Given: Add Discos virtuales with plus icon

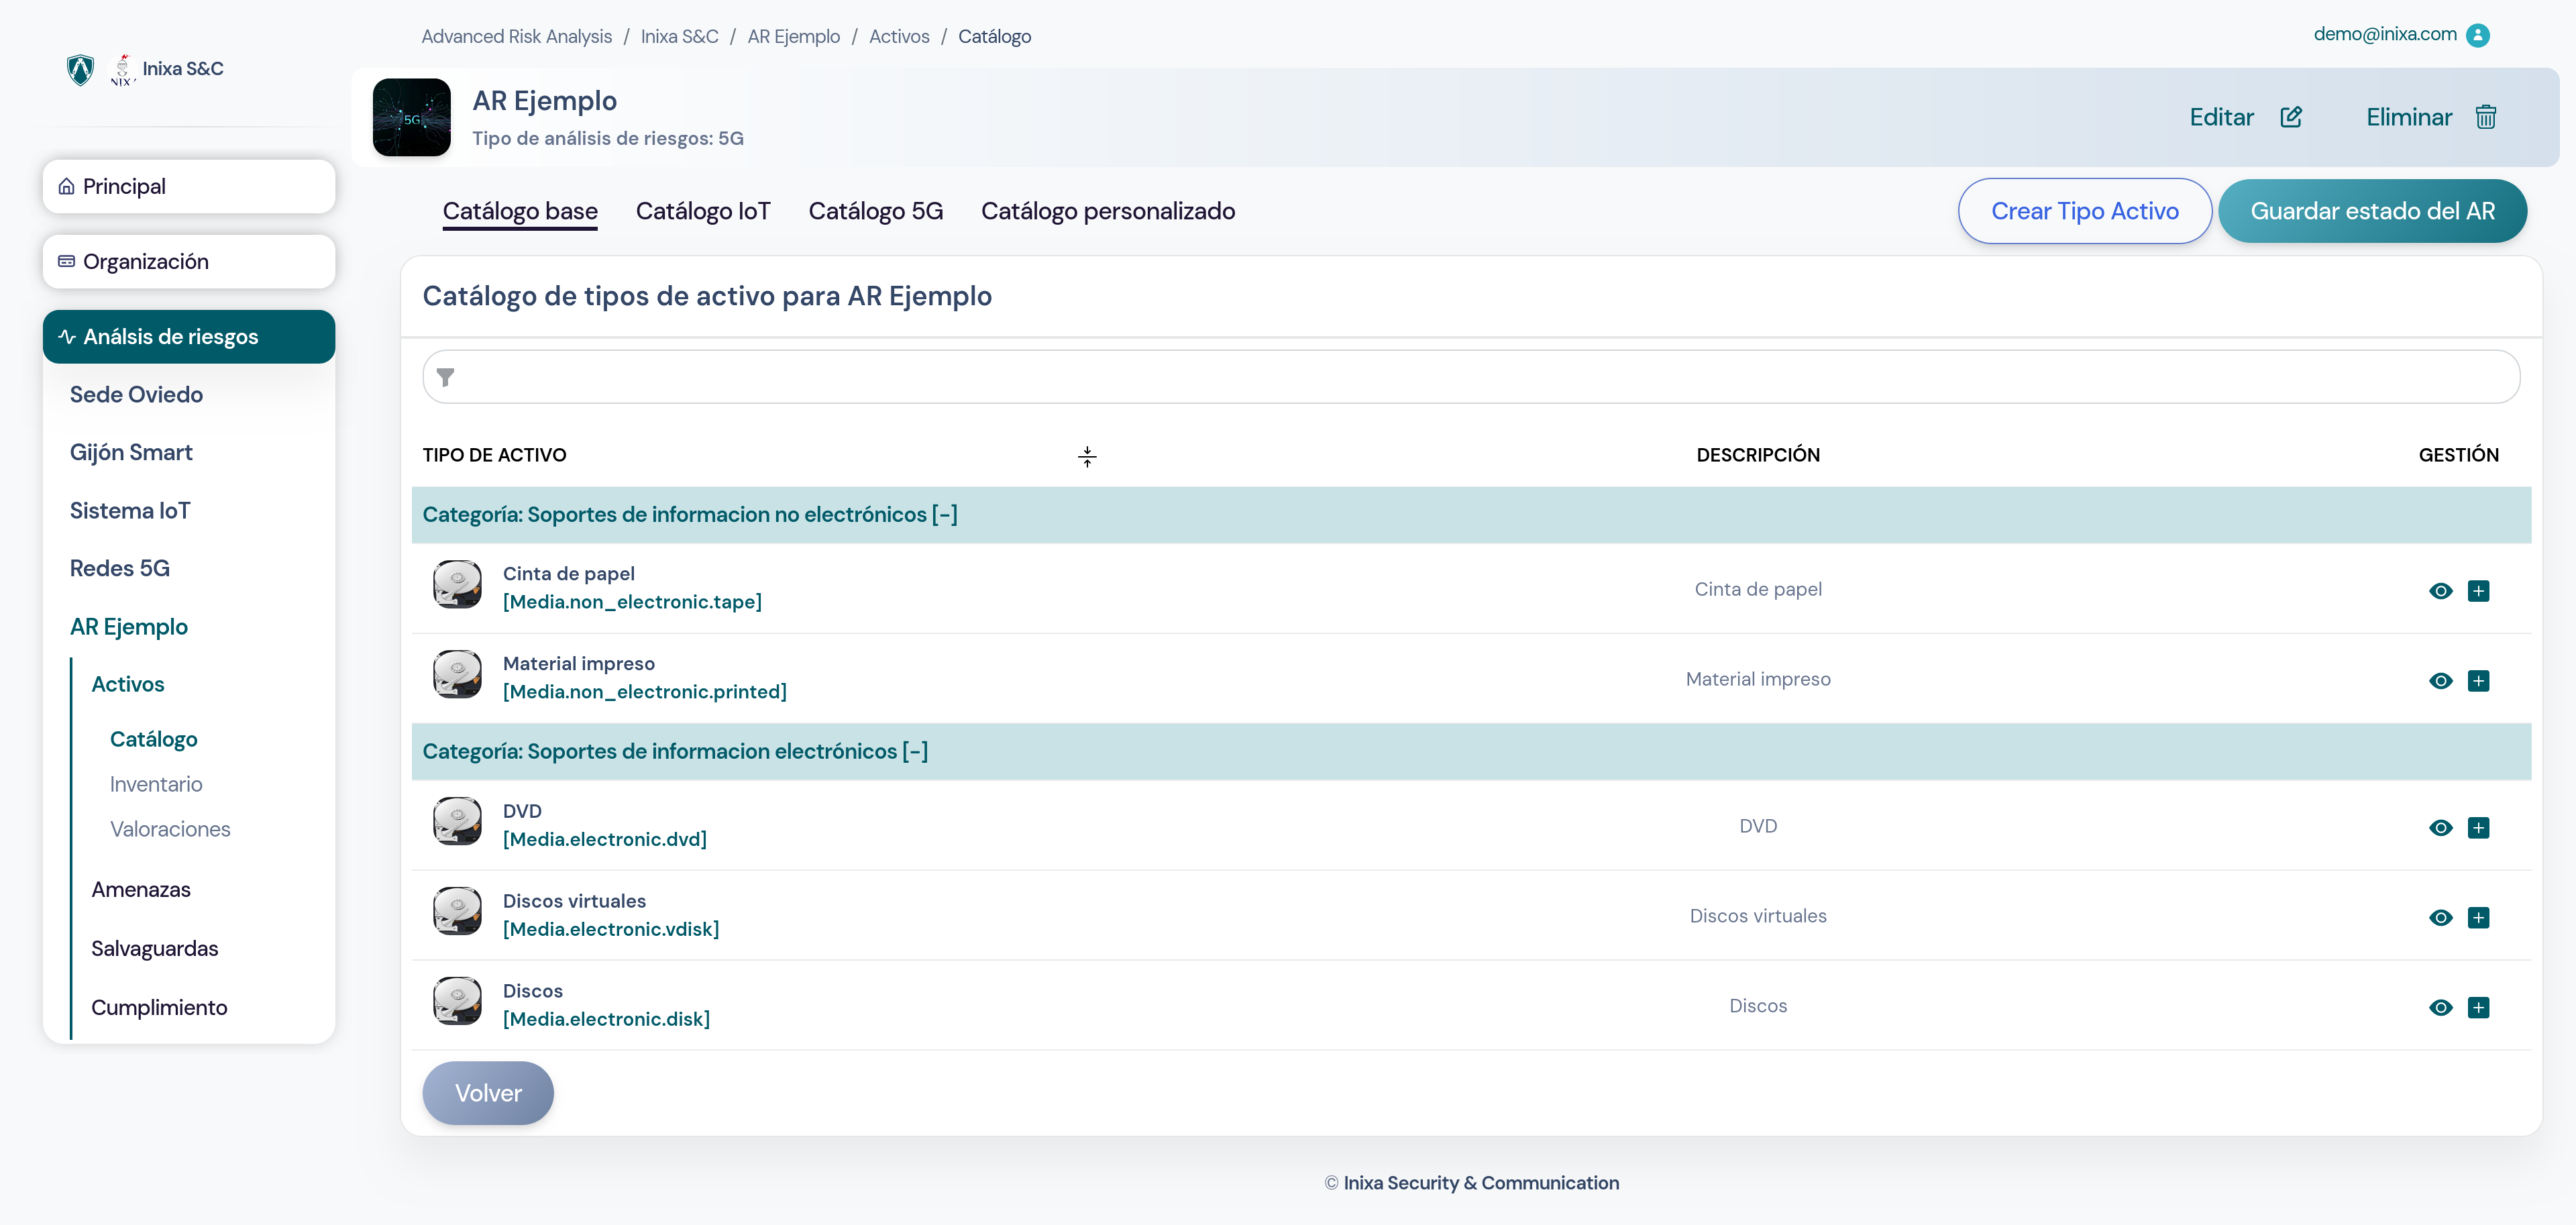Looking at the screenshot, I should 2478,917.
